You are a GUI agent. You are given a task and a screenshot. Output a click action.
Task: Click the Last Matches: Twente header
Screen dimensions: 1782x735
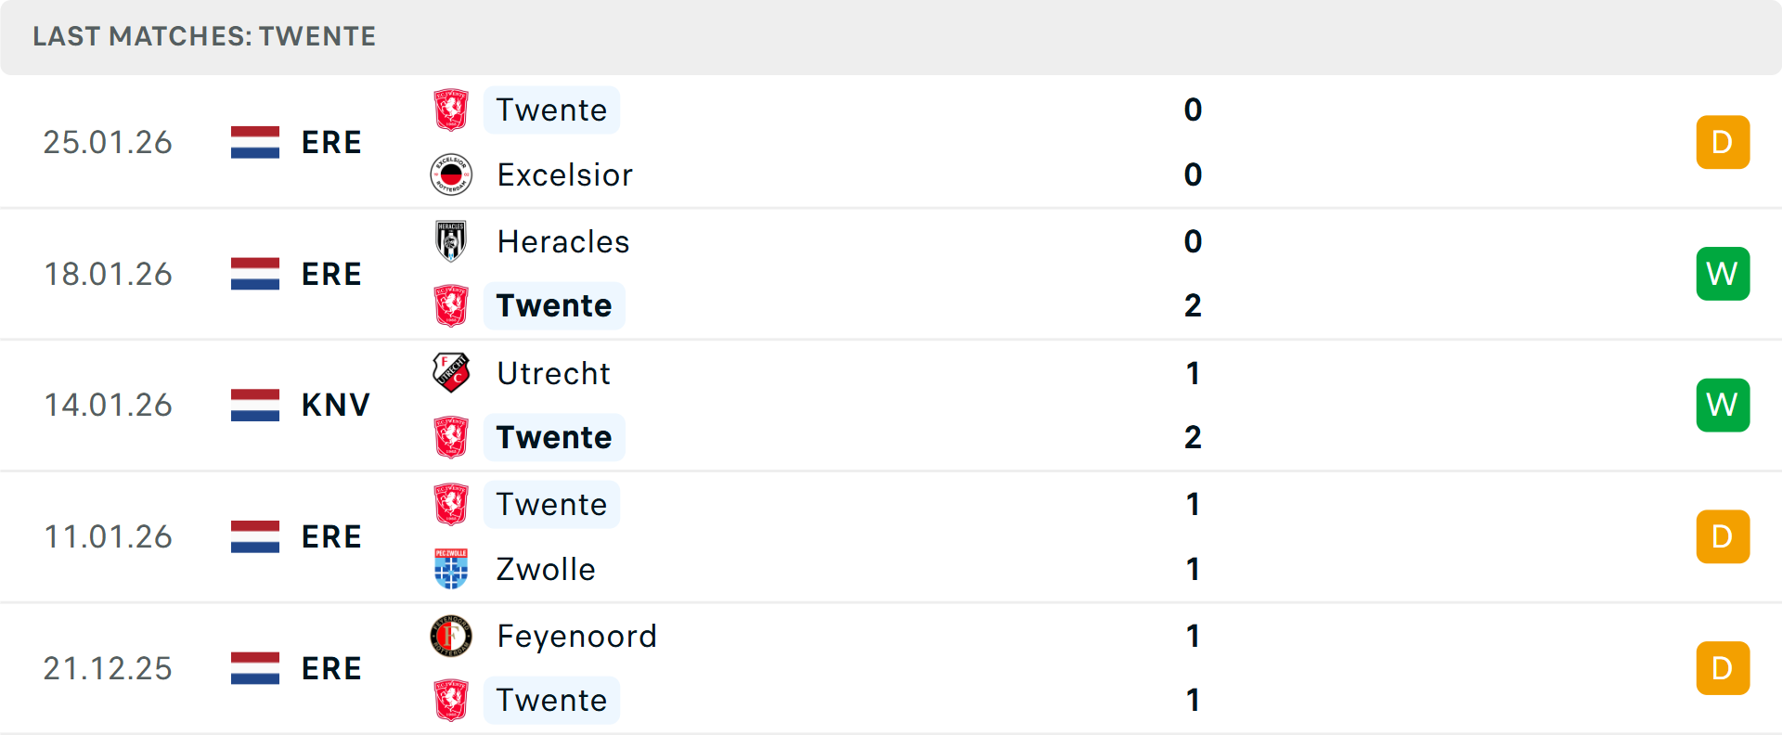tap(204, 37)
